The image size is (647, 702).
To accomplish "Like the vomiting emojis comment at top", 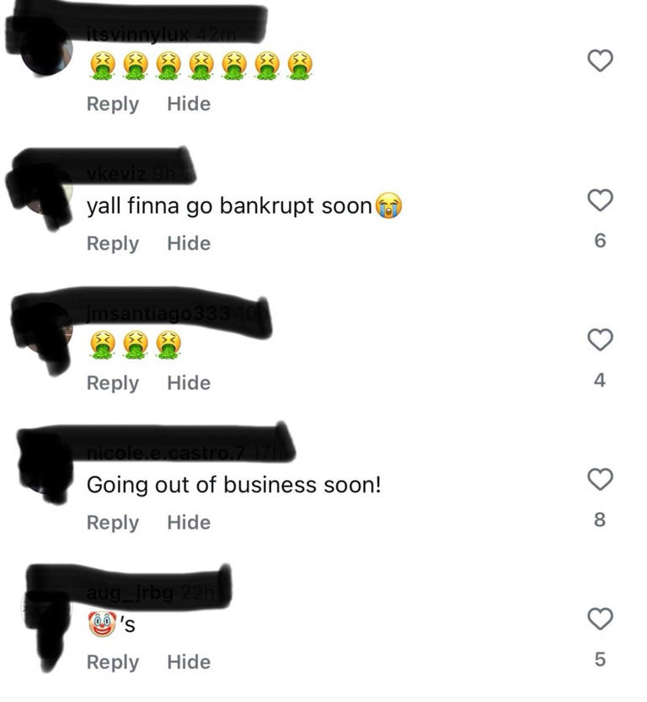I will pos(600,61).
